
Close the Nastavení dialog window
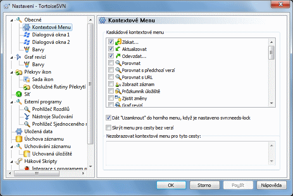tap(281, 4)
